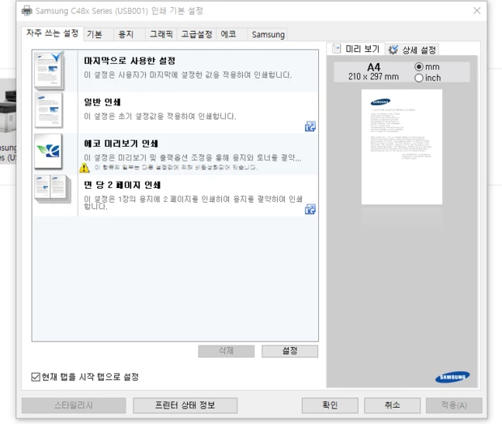The image size is (502, 424).
Task: Select the mm unit radio button
Action: (x=419, y=66)
